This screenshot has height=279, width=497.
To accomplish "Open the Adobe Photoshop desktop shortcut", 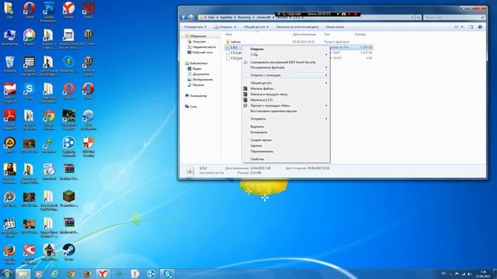I will pyautogui.click(x=49, y=12).
